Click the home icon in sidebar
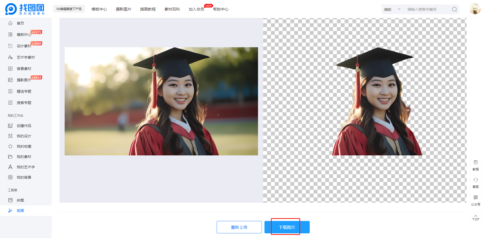The height and width of the screenshot is (238, 485). point(10,23)
